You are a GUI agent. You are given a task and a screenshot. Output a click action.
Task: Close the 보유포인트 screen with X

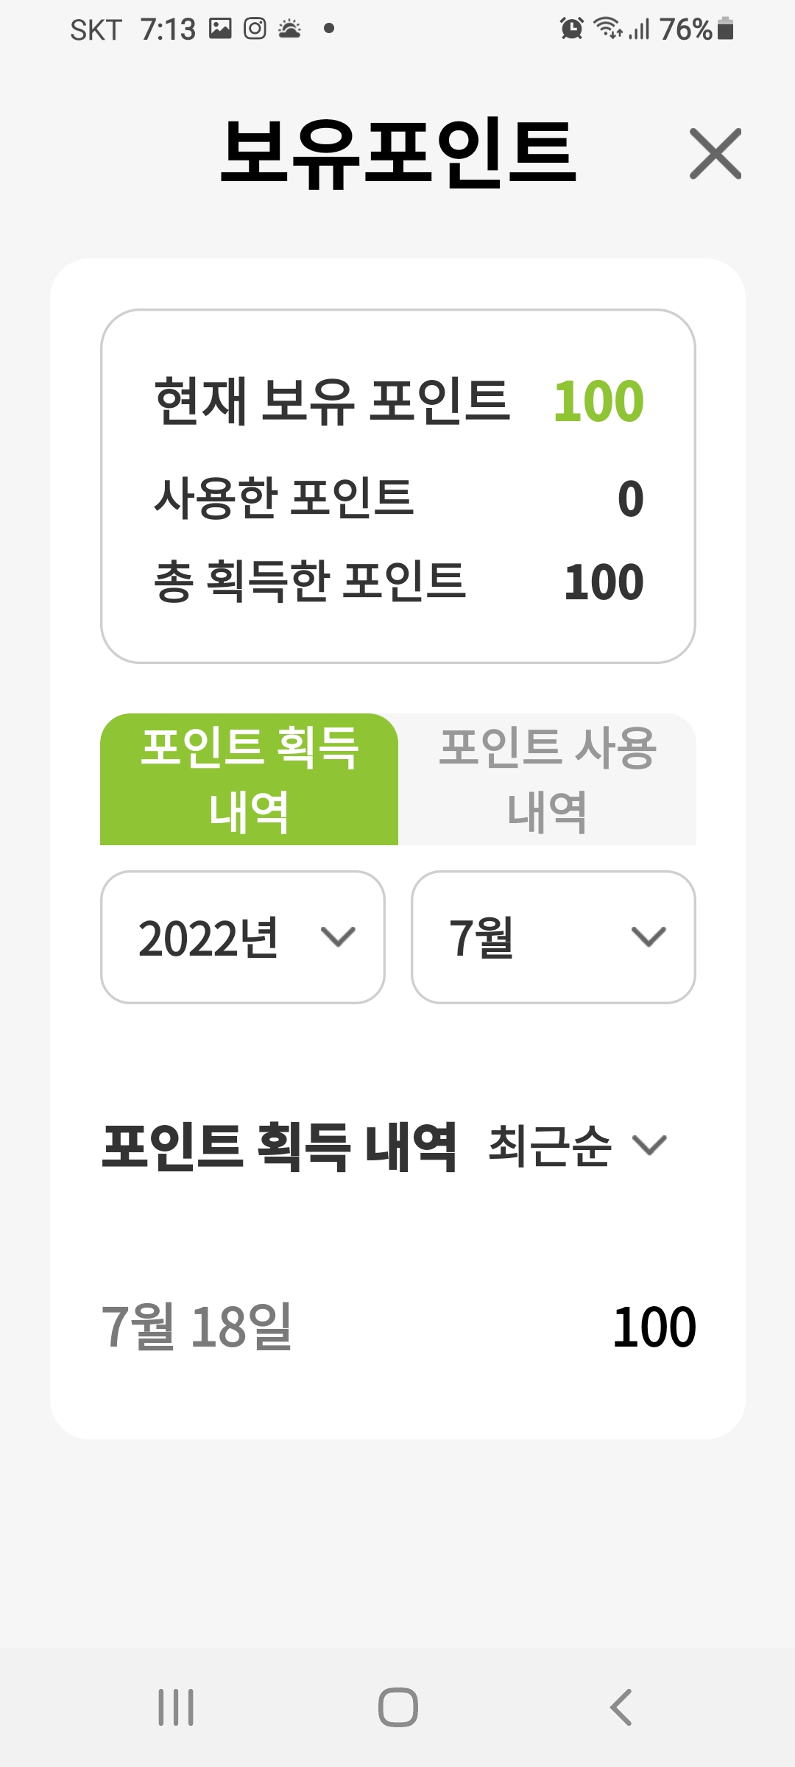click(715, 154)
